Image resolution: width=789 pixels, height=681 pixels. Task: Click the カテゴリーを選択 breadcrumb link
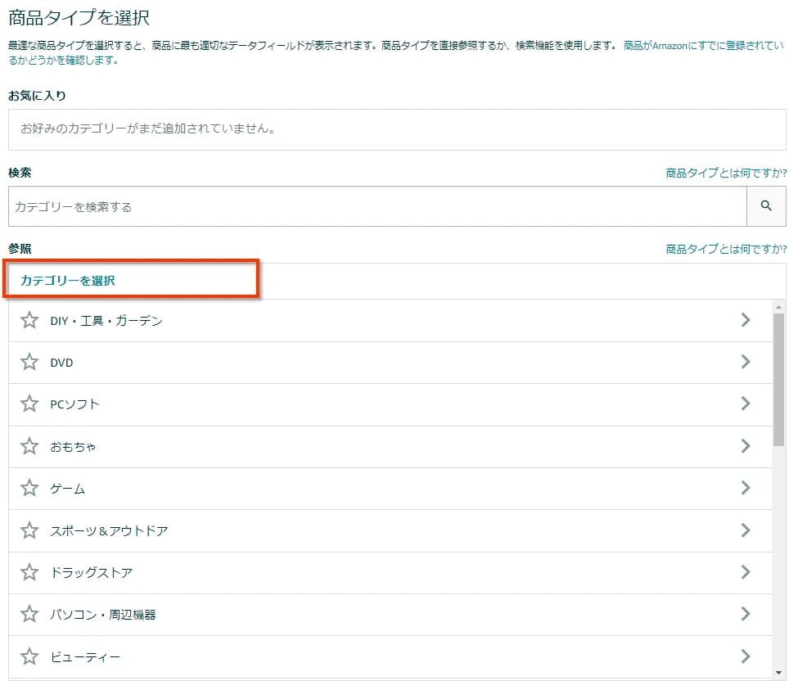67,281
